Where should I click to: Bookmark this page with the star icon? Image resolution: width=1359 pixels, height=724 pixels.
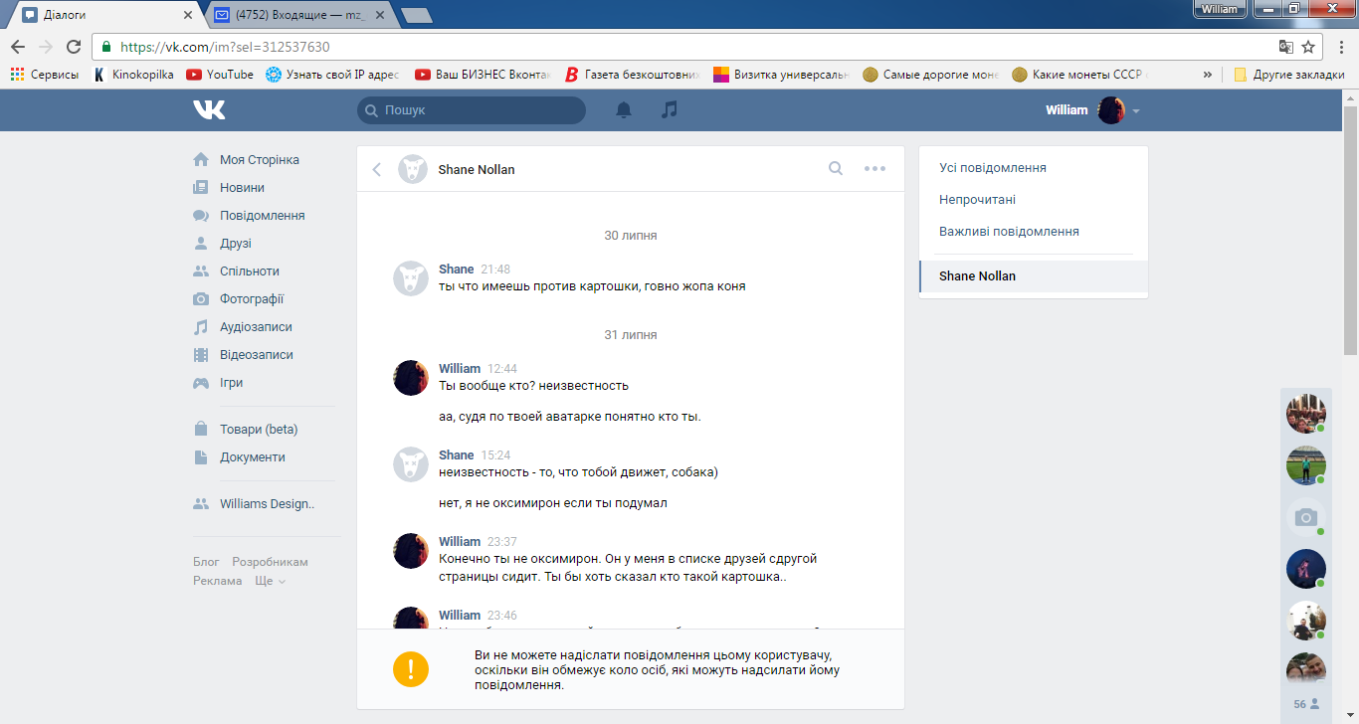click(x=1308, y=47)
